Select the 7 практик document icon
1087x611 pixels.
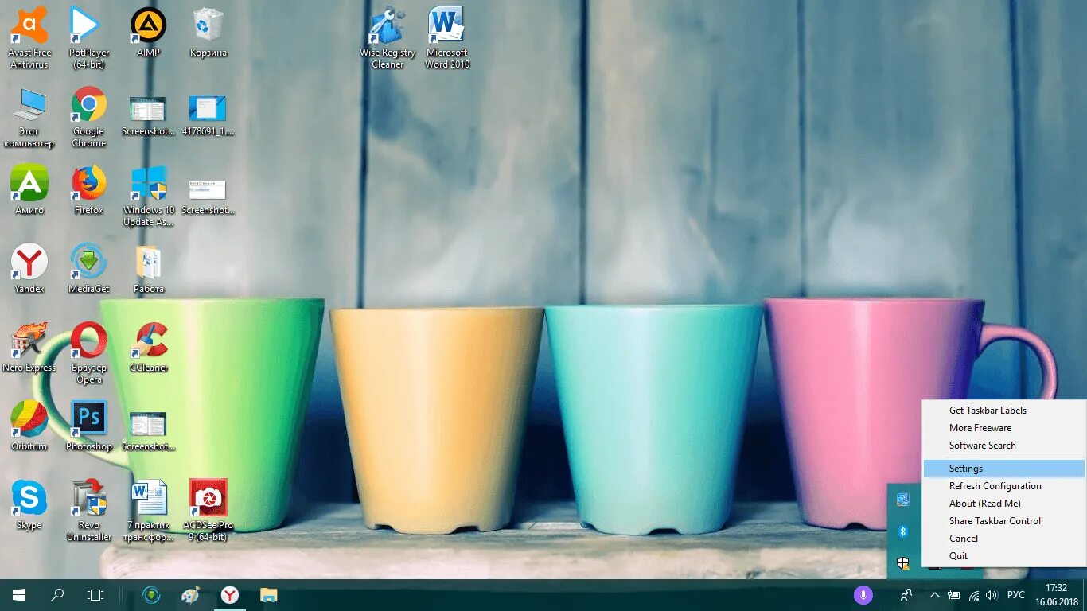click(149, 511)
